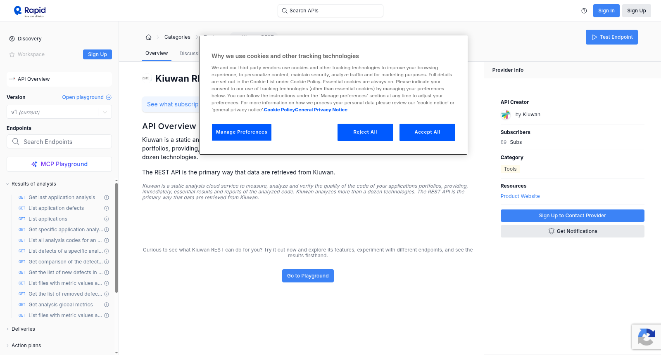Viewport: 661px width, 355px height.
Task: Select Get last application analysis endpoint
Action: click(62, 197)
